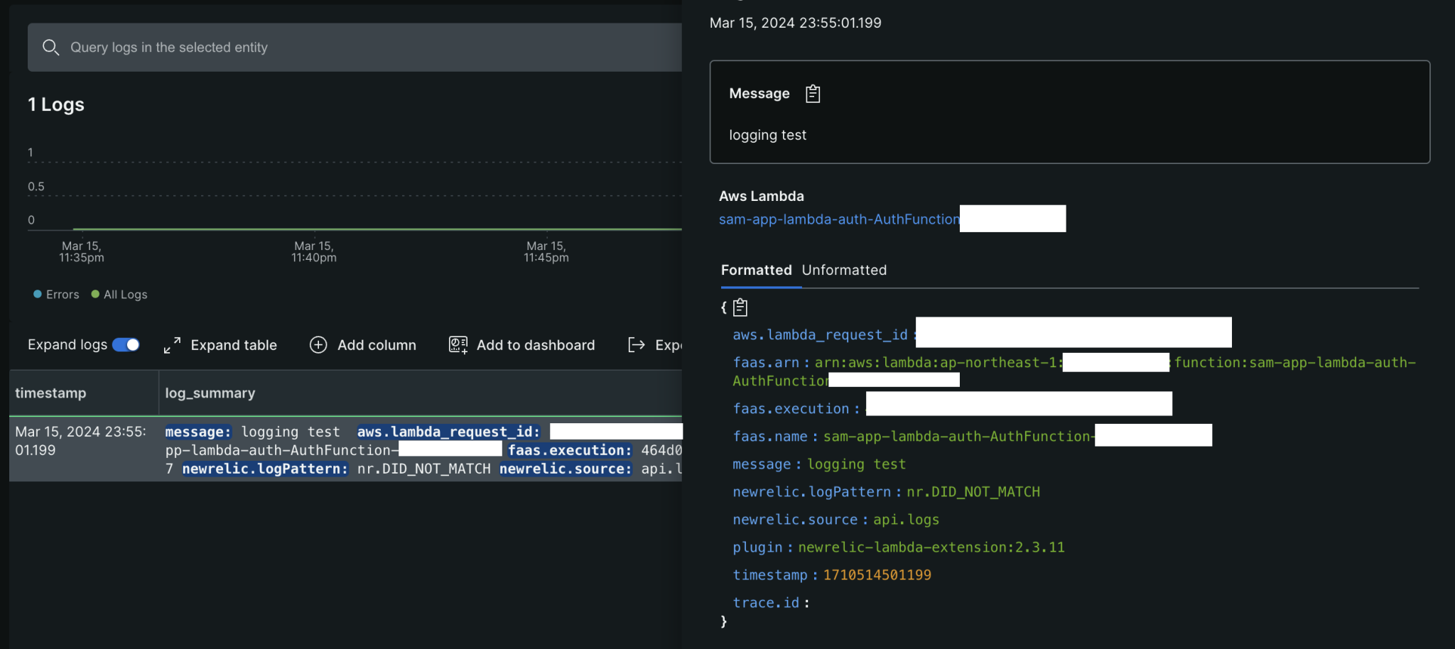Open the sam-app-lambda-auth-AuthFunction link

point(839,219)
